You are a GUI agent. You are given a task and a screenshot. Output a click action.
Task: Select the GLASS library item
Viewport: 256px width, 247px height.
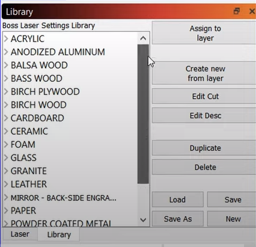[x=23, y=157]
